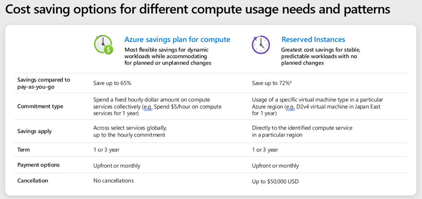Image resolution: width=422 pixels, height=199 pixels.
Task: Select the Payment options row label
Action: click(38, 165)
